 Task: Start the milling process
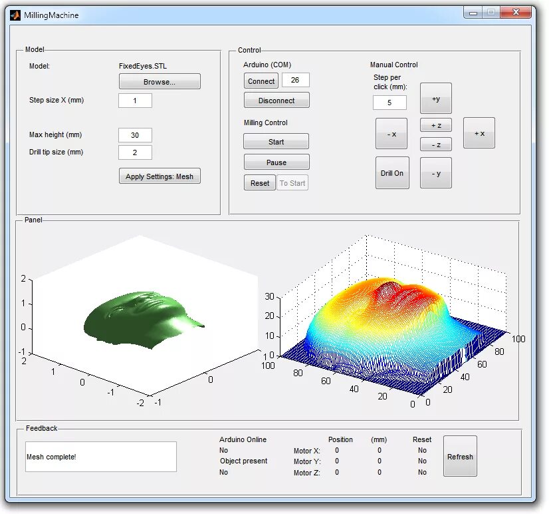coord(276,141)
